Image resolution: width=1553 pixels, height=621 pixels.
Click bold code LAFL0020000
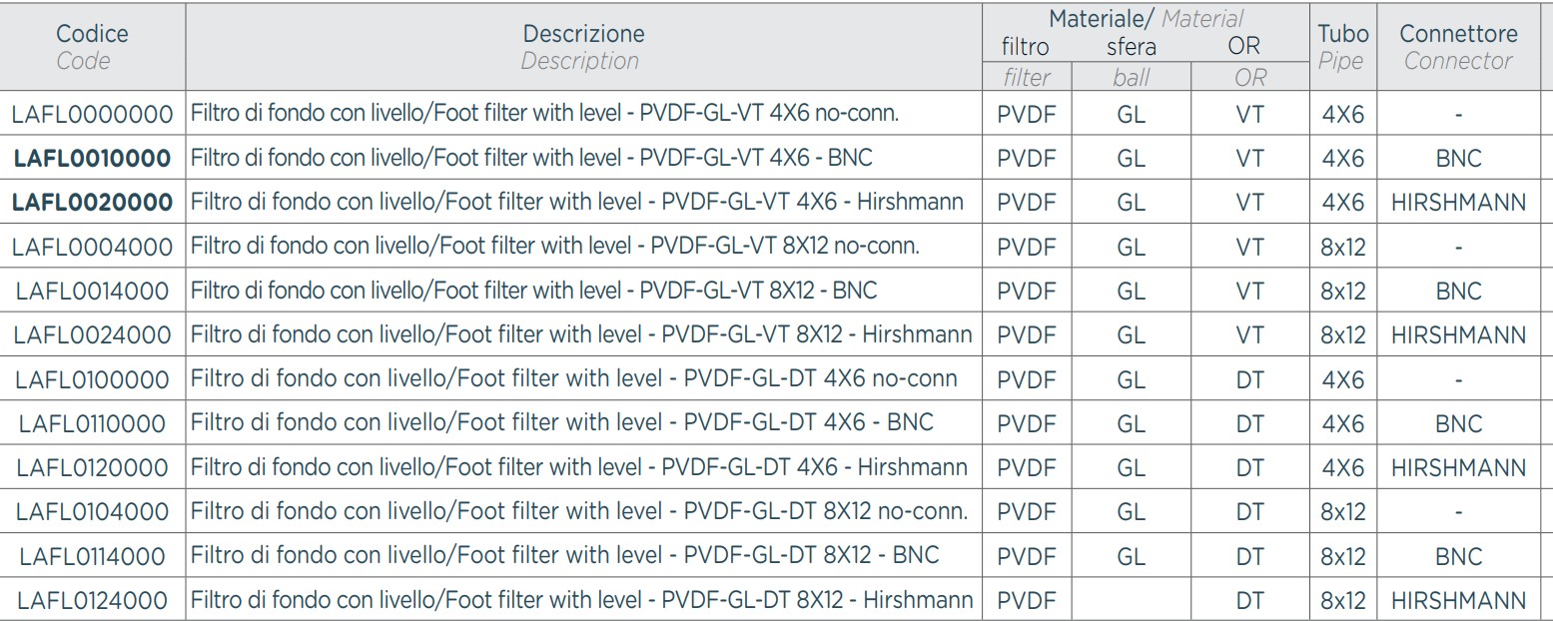click(92, 202)
